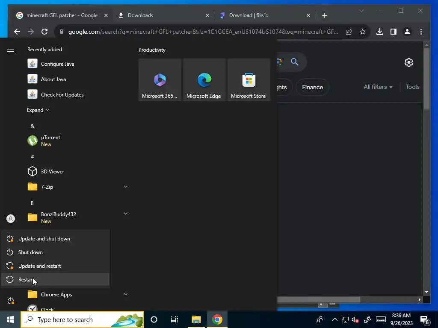
Task: Expand the 7-Zip folder chevron
Action: (x=126, y=187)
